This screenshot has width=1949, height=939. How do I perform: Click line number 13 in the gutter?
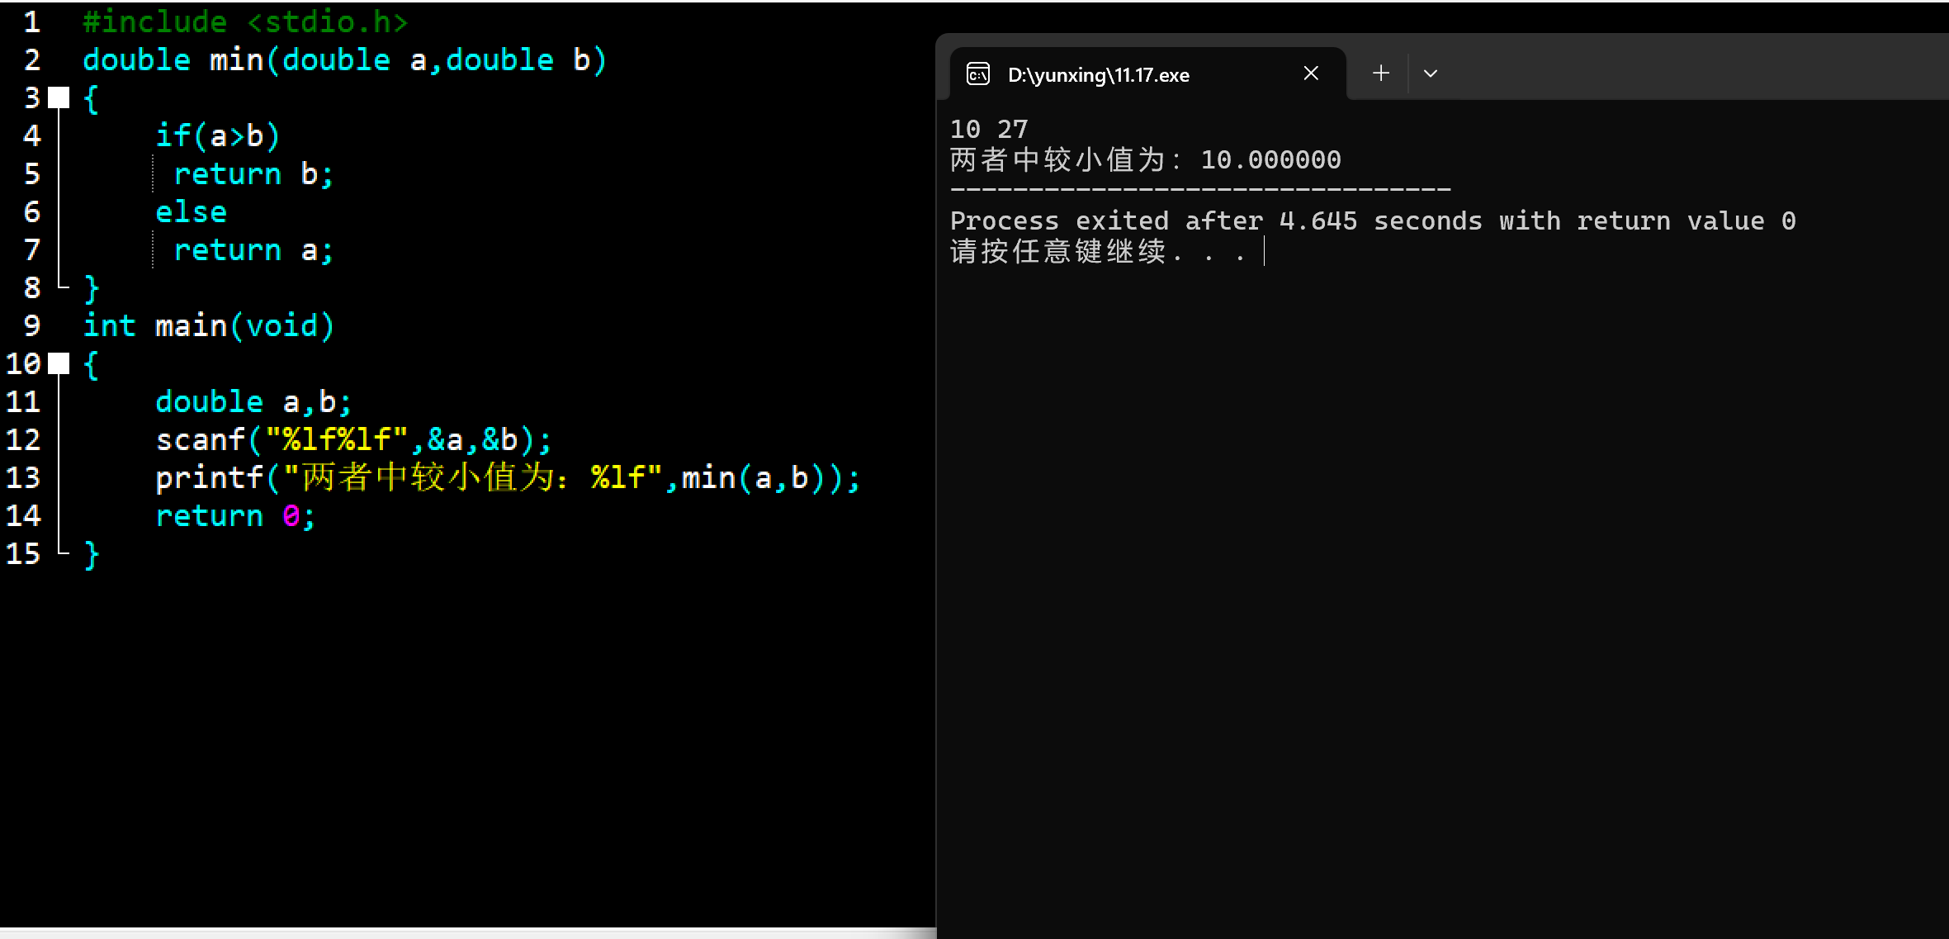[23, 477]
